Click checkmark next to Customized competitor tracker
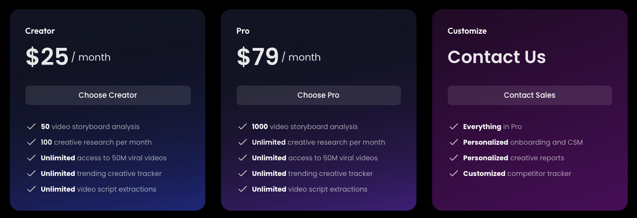Viewport: 637px width, 218px height. pyautogui.click(x=454, y=174)
